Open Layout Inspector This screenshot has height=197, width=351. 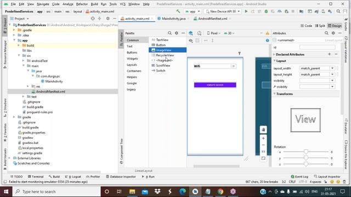pos(327,176)
